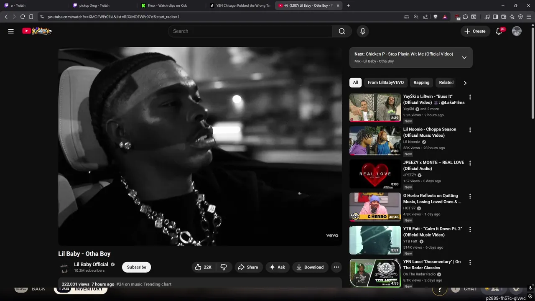This screenshot has width=535, height=301.
Task: Open the Create button
Action: 475,31
